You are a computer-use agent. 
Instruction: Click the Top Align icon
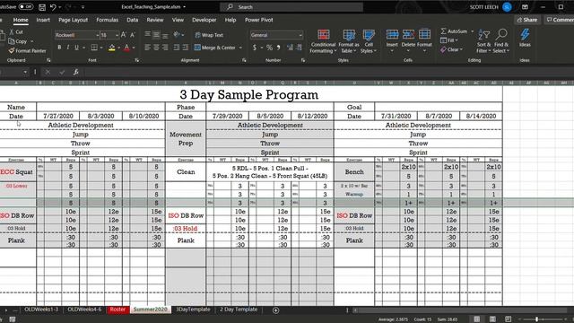point(147,35)
